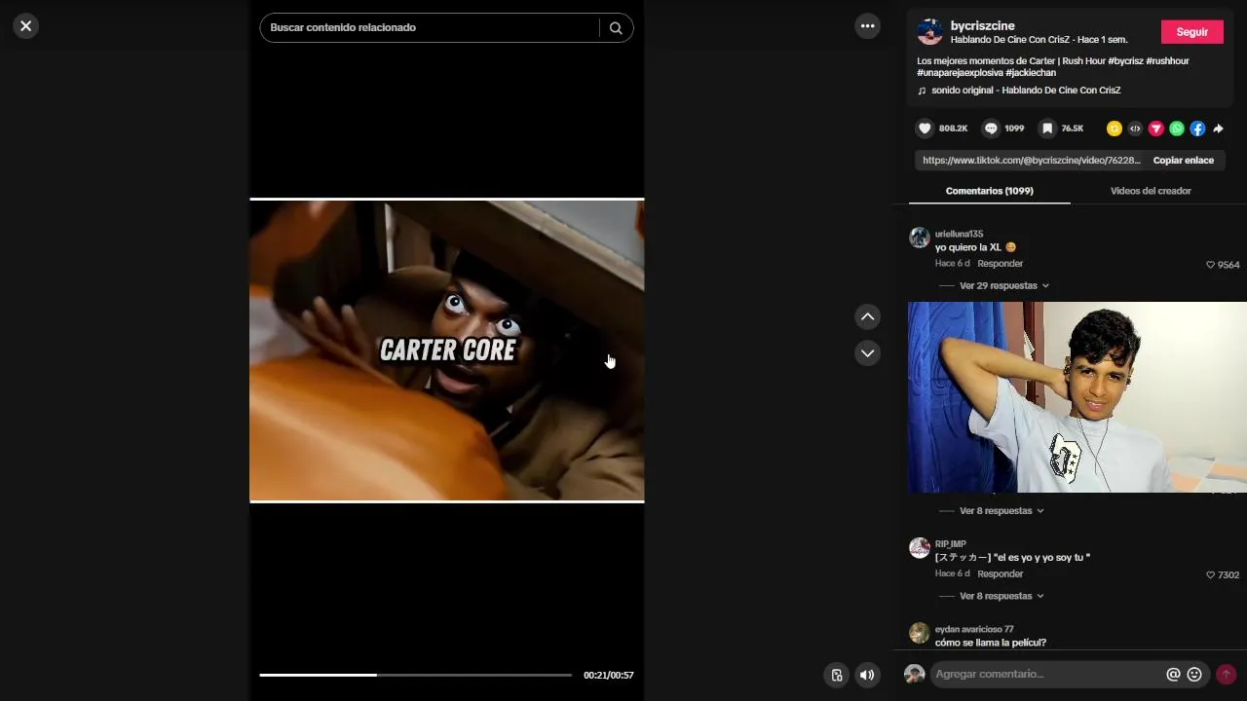Expand Ver 29 respuestas
This screenshot has height=701, width=1247.
[1004, 286]
